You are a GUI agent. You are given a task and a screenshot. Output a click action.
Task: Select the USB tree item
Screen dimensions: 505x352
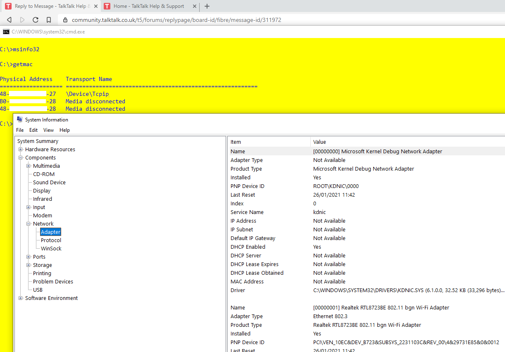(x=38, y=290)
